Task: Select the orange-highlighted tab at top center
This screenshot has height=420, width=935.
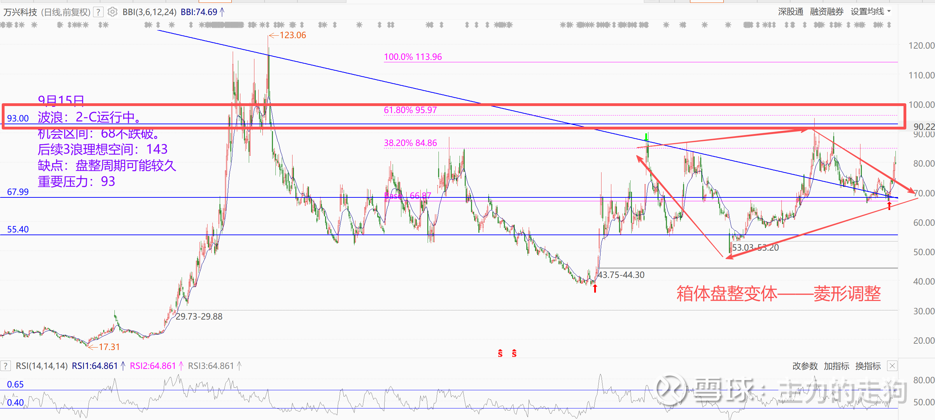Action: coord(215,1)
